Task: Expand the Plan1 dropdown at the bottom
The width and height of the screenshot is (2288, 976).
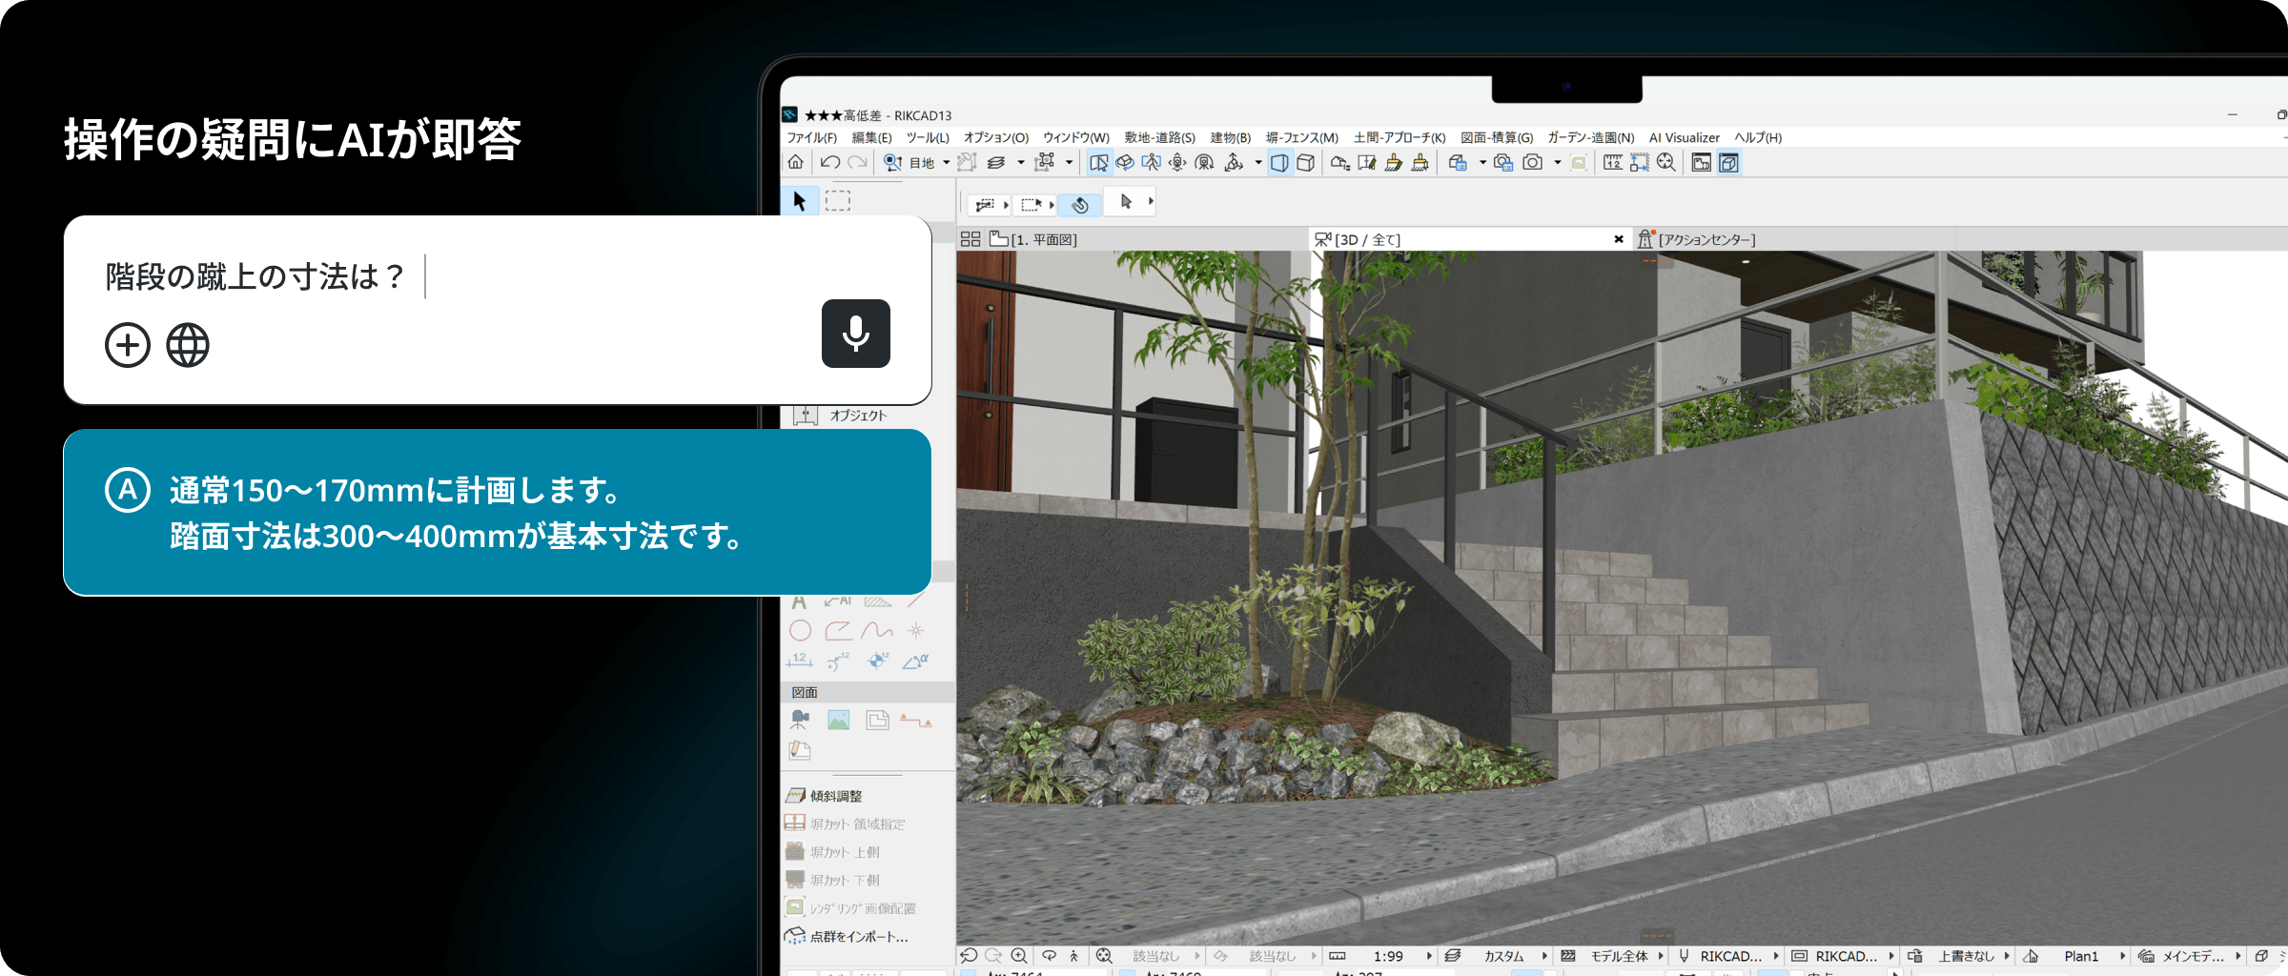Action: tap(2123, 955)
